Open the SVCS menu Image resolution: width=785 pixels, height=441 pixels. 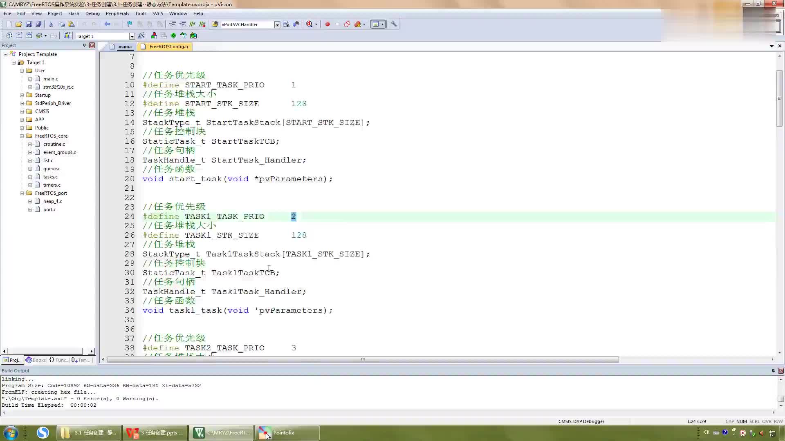pyautogui.click(x=157, y=13)
